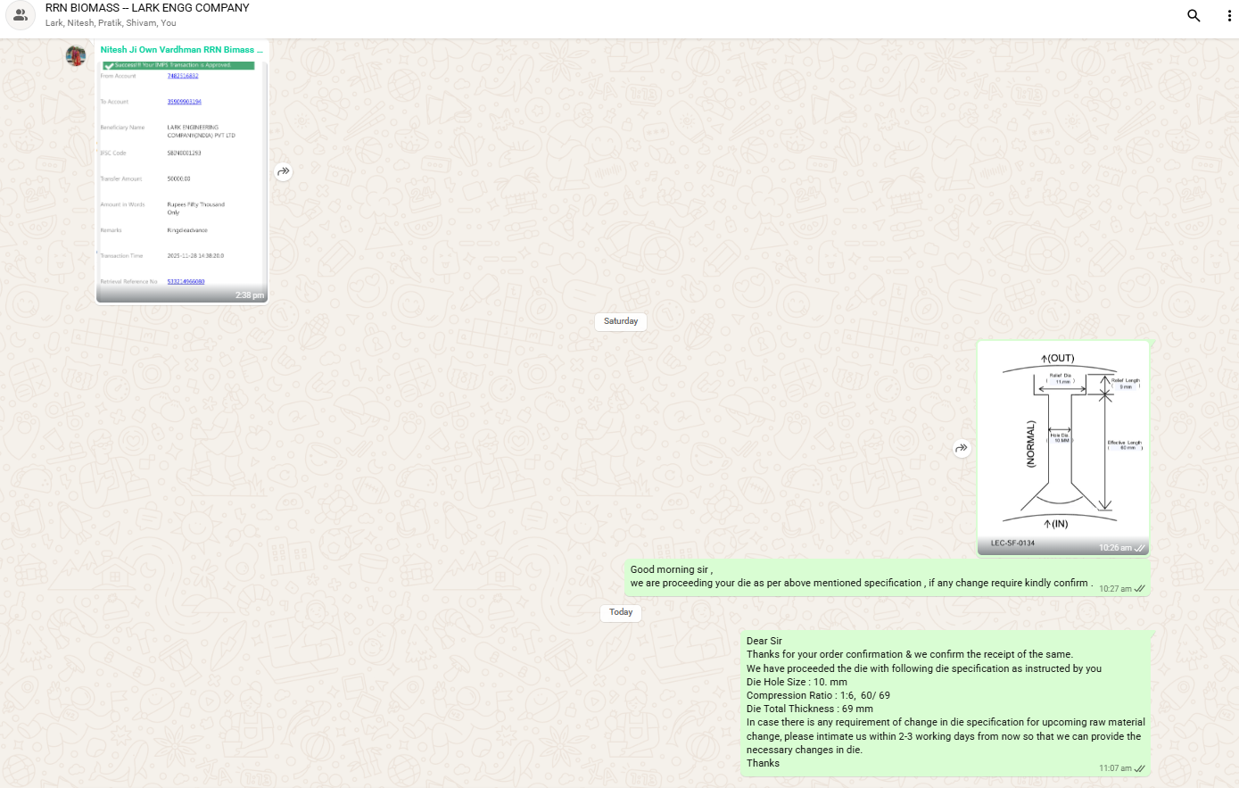Click the 'Today' date separator
Image resolution: width=1239 pixels, height=788 pixels.
(621, 612)
